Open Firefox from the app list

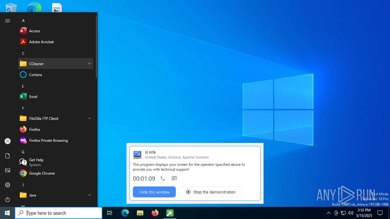coord(56,129)
